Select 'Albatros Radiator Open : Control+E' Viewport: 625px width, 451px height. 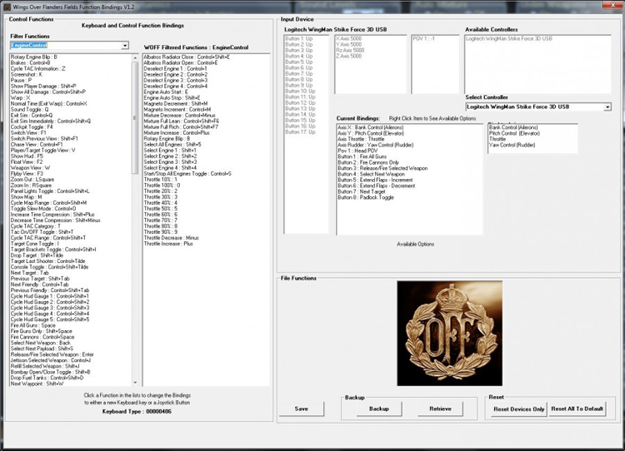pyautogui.click(x=181, y=63)
